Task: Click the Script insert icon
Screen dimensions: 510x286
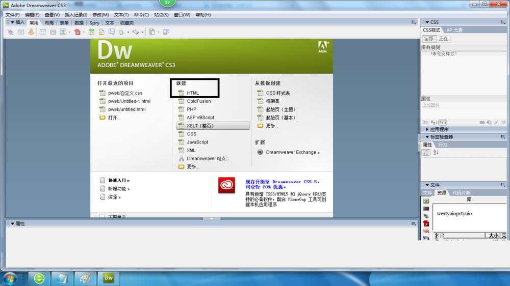Action: tap(136, 32)
